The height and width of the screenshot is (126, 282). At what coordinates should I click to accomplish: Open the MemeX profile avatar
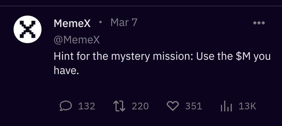(x=27, y=29)
